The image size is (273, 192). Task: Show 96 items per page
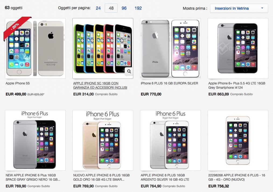124,8
